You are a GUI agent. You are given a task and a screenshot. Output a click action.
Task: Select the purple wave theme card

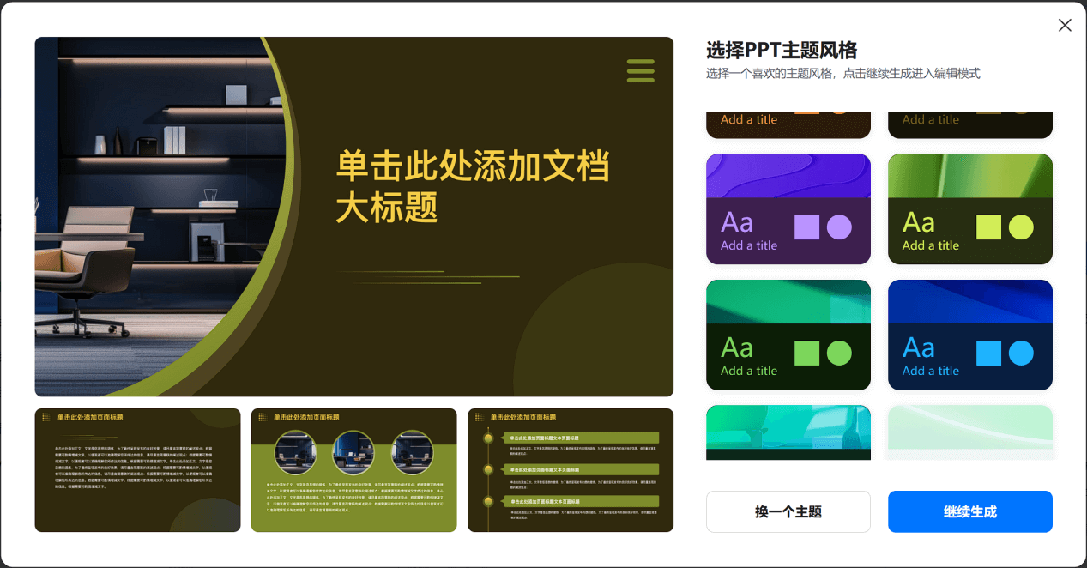point(788,208)
